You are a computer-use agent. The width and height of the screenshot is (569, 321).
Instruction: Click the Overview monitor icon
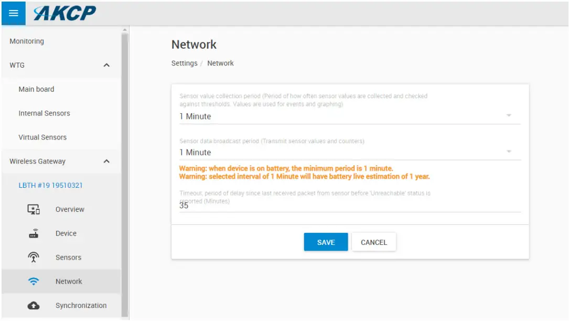(34, 209)
